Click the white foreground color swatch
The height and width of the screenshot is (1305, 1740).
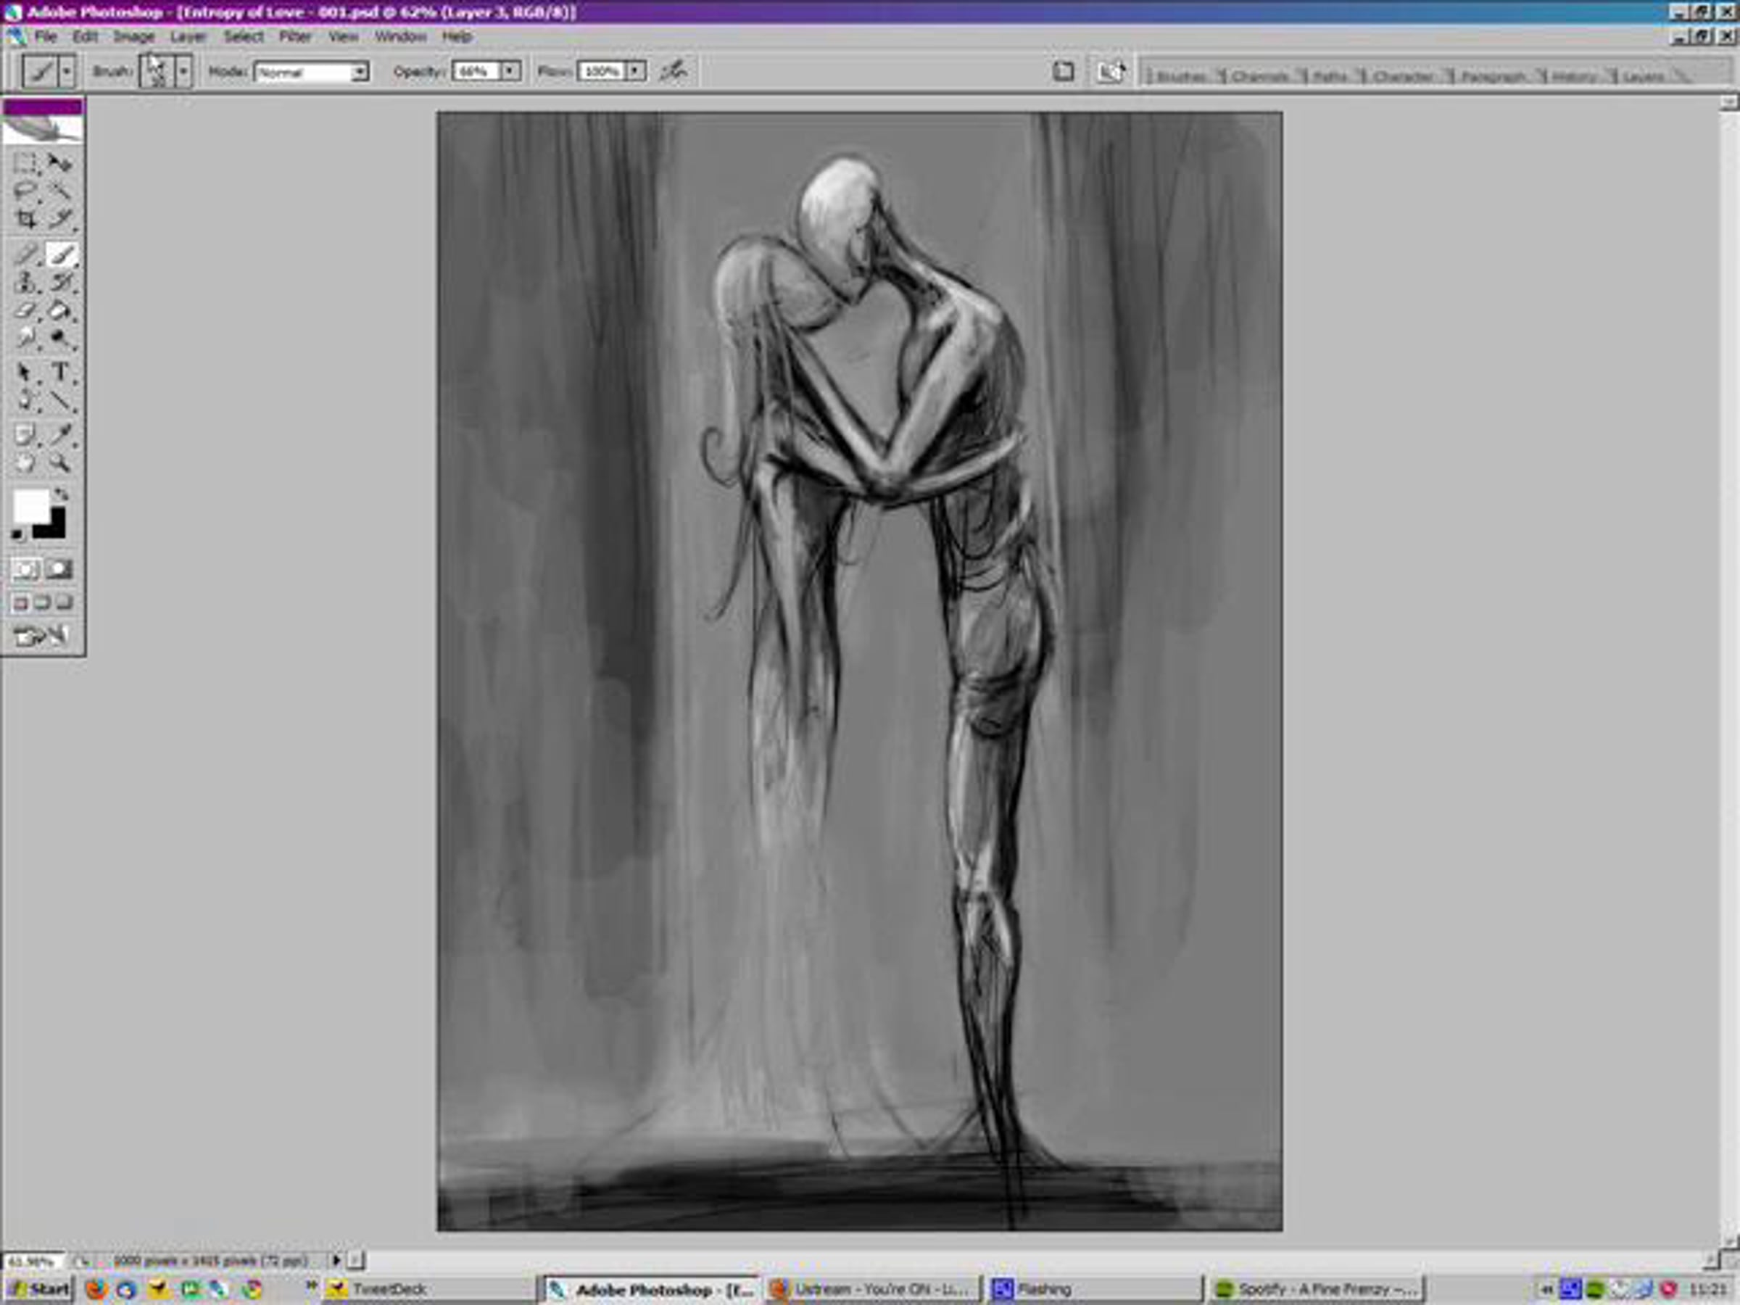[30, 506]
